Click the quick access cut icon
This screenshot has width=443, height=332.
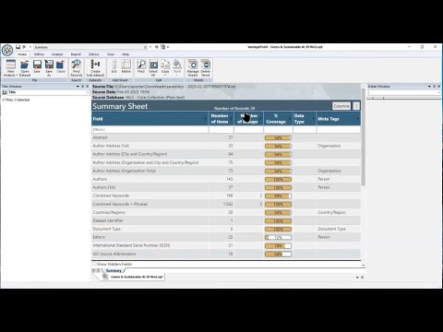[x=24, y=47]
